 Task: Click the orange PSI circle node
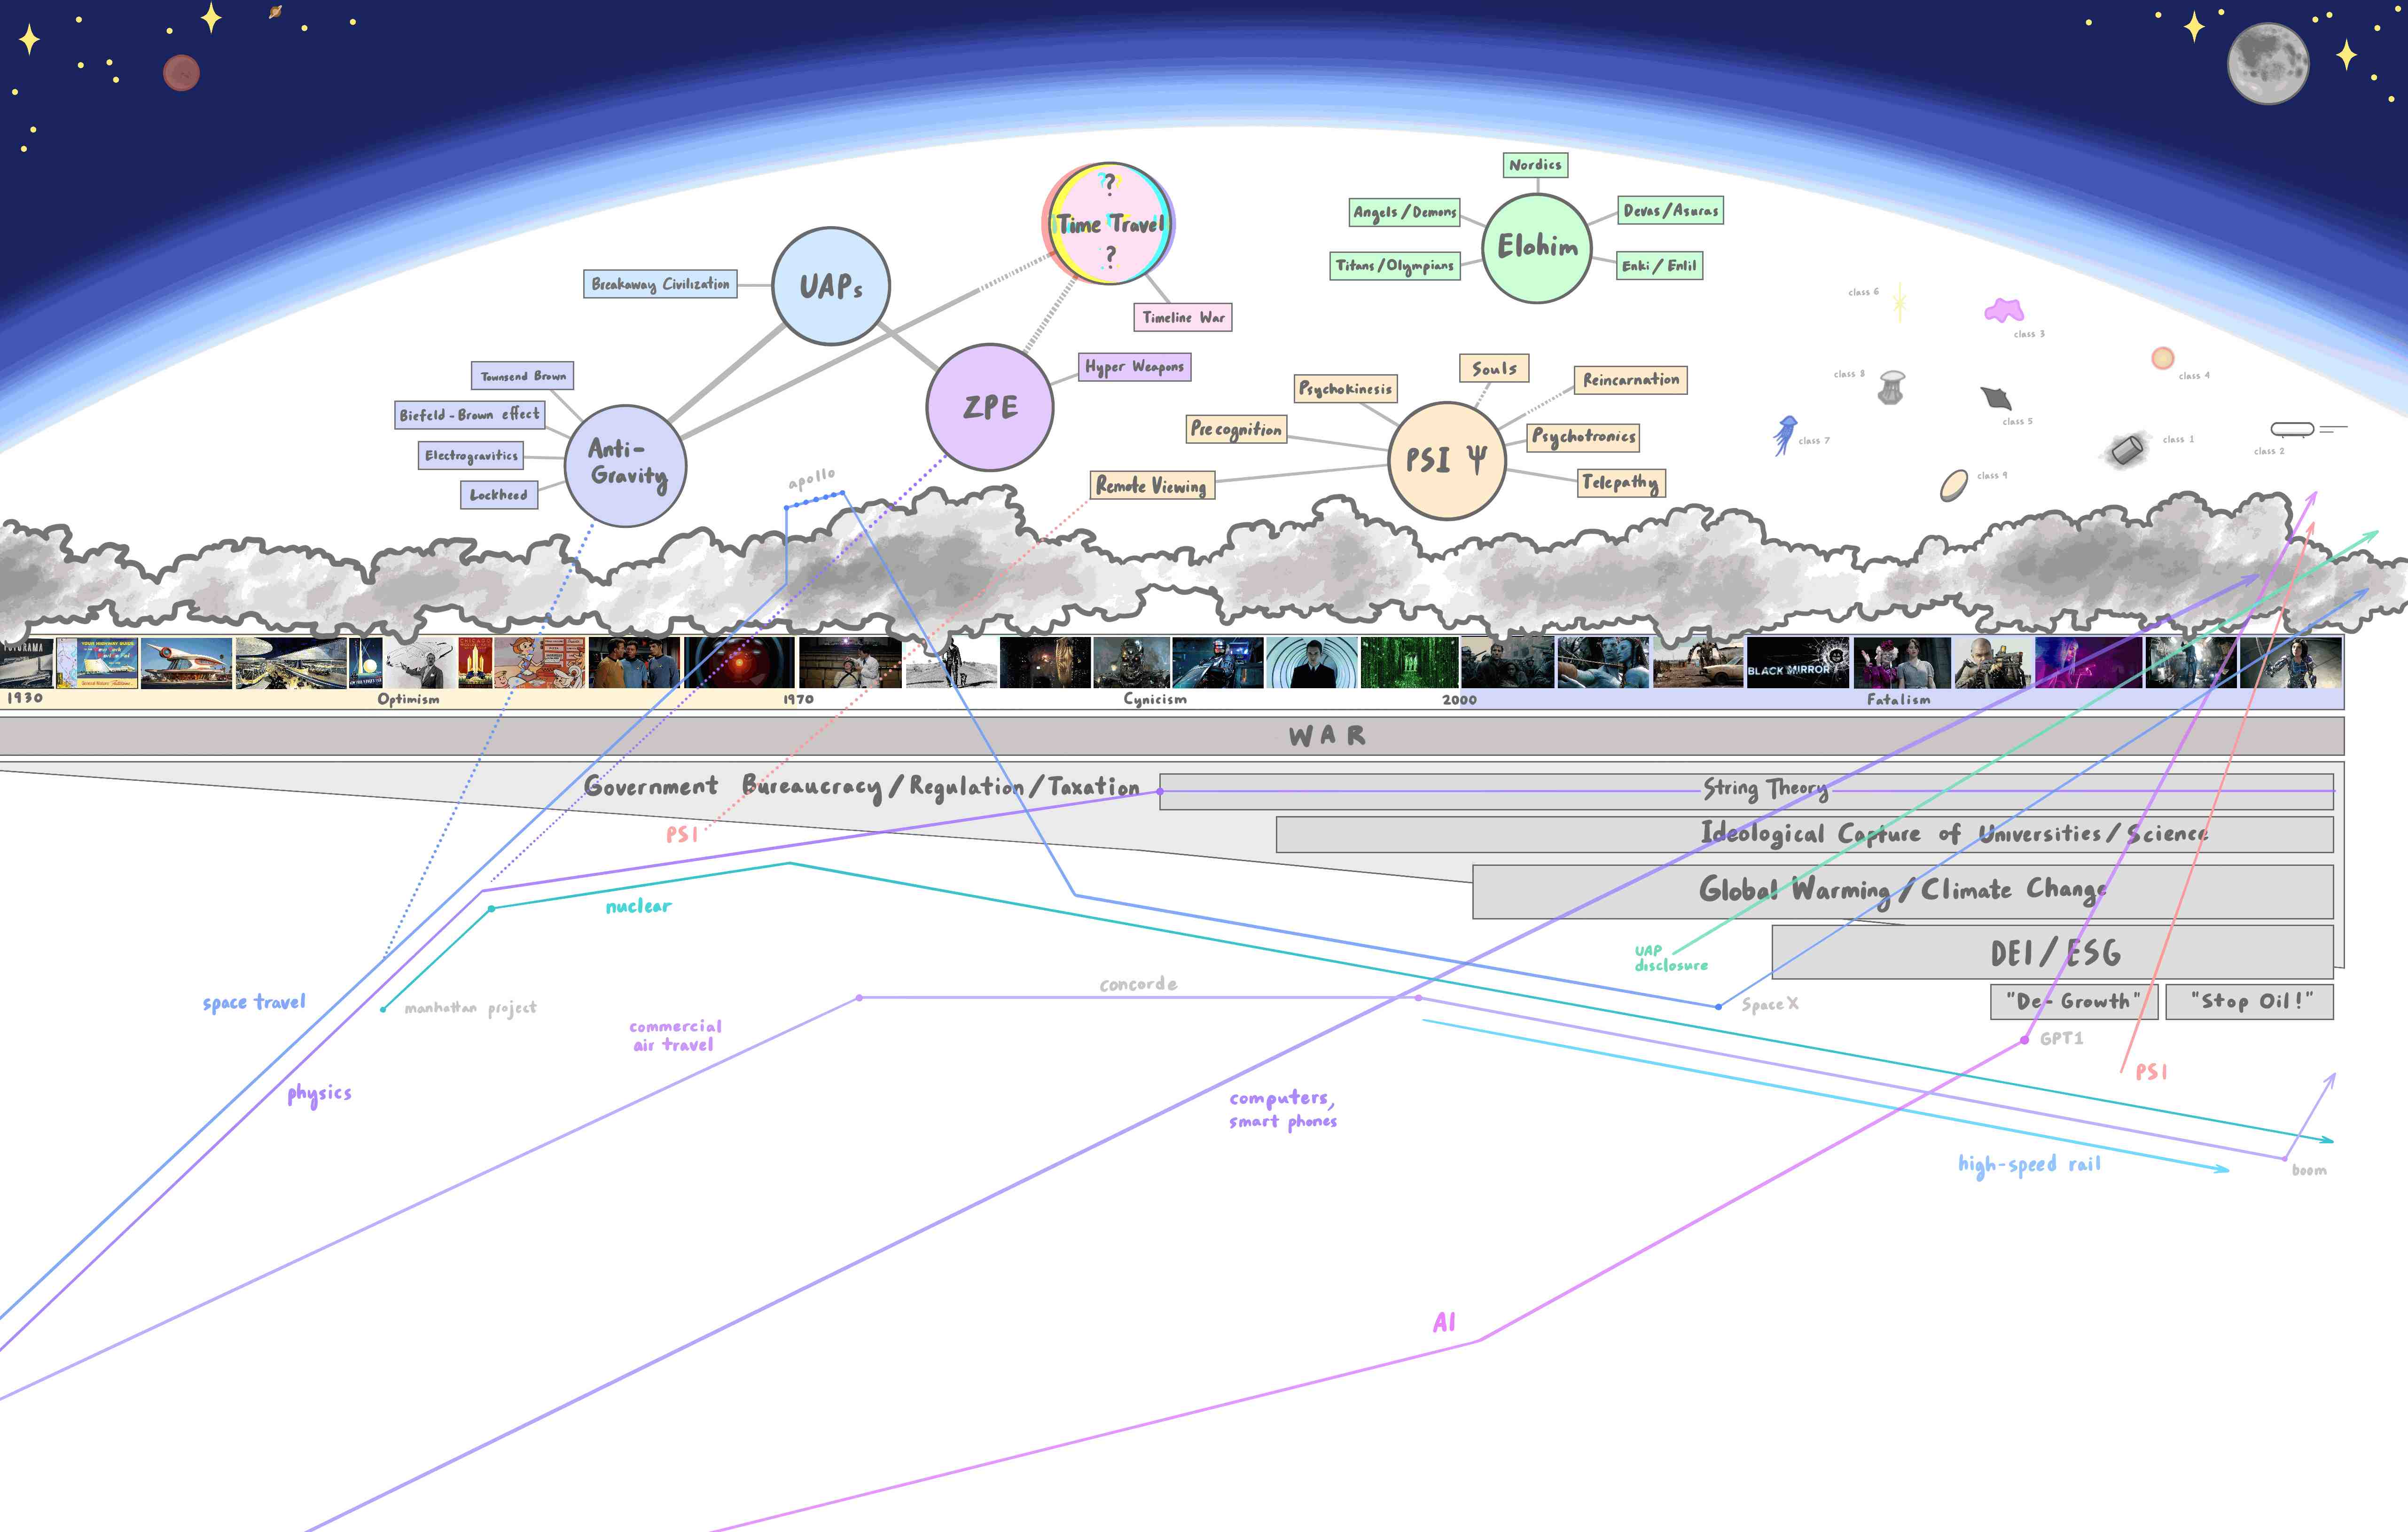1447,460
